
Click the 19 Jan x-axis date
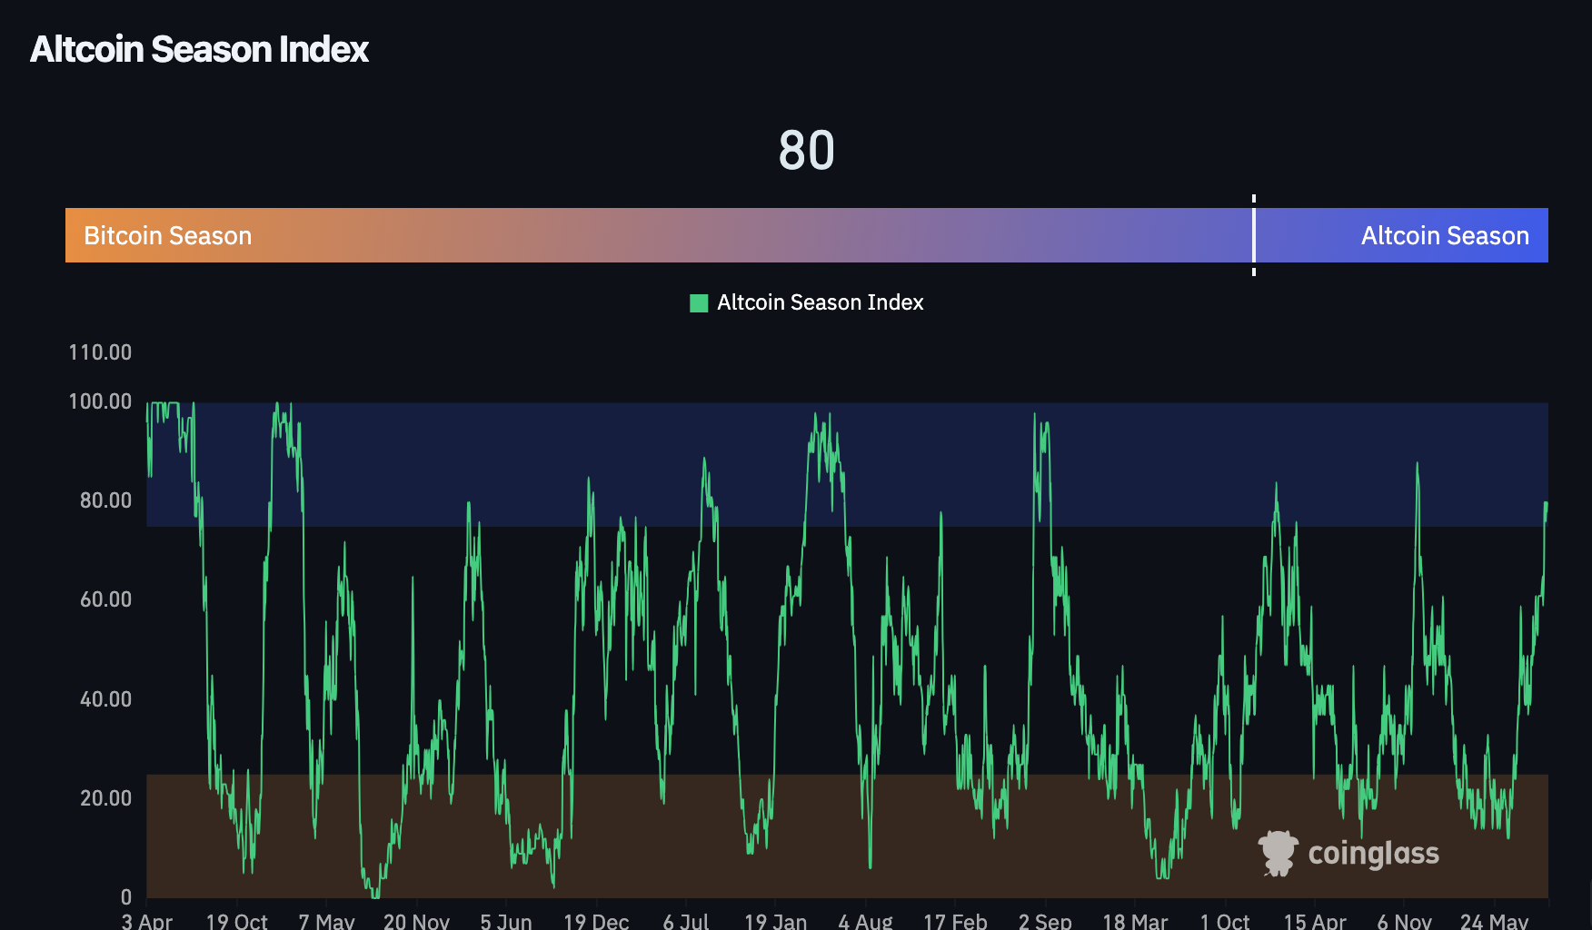[775, 921]
